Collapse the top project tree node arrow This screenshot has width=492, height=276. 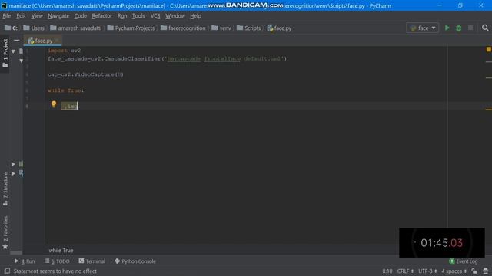[13, 51]
